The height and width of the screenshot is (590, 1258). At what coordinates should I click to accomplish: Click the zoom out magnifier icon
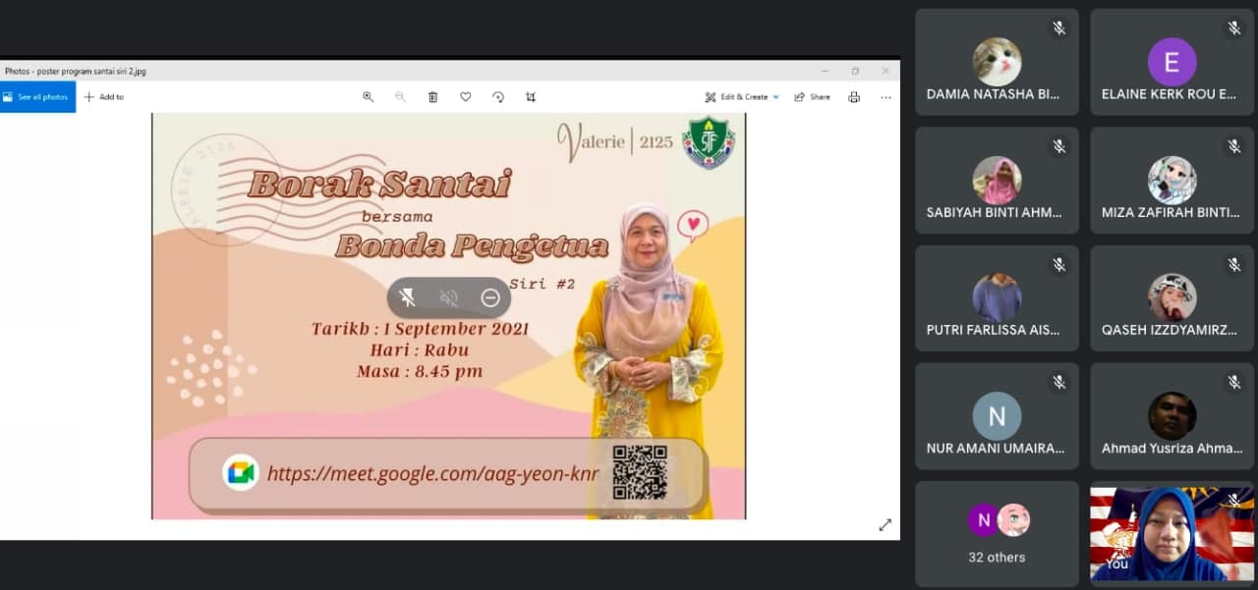point(400,97)
